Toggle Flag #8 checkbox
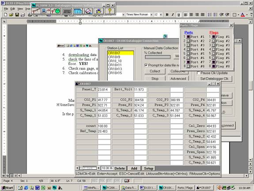Screen dimensions: 254x191 [214, 66]
